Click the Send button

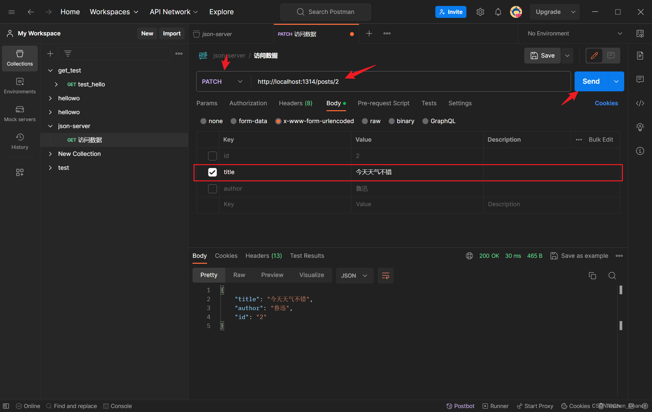click(x=591, y=81)
